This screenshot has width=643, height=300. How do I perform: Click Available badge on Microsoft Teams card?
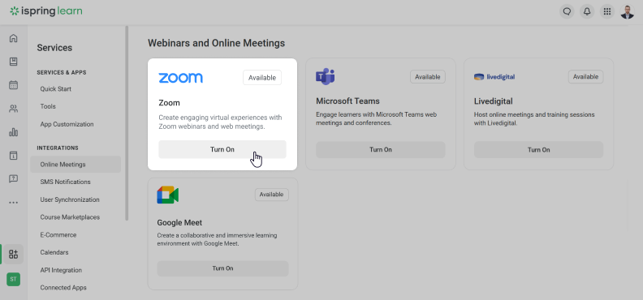[428, 76]
